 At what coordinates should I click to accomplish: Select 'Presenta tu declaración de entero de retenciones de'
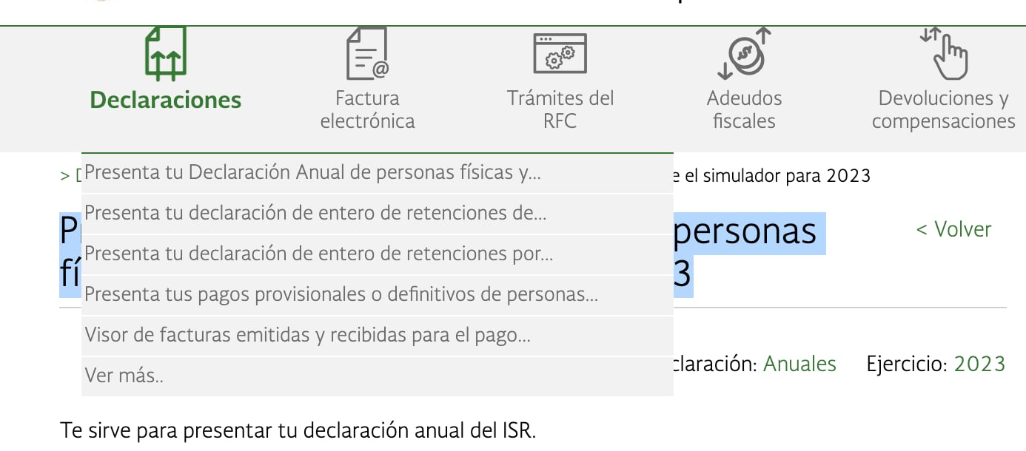tap(316, 213)
